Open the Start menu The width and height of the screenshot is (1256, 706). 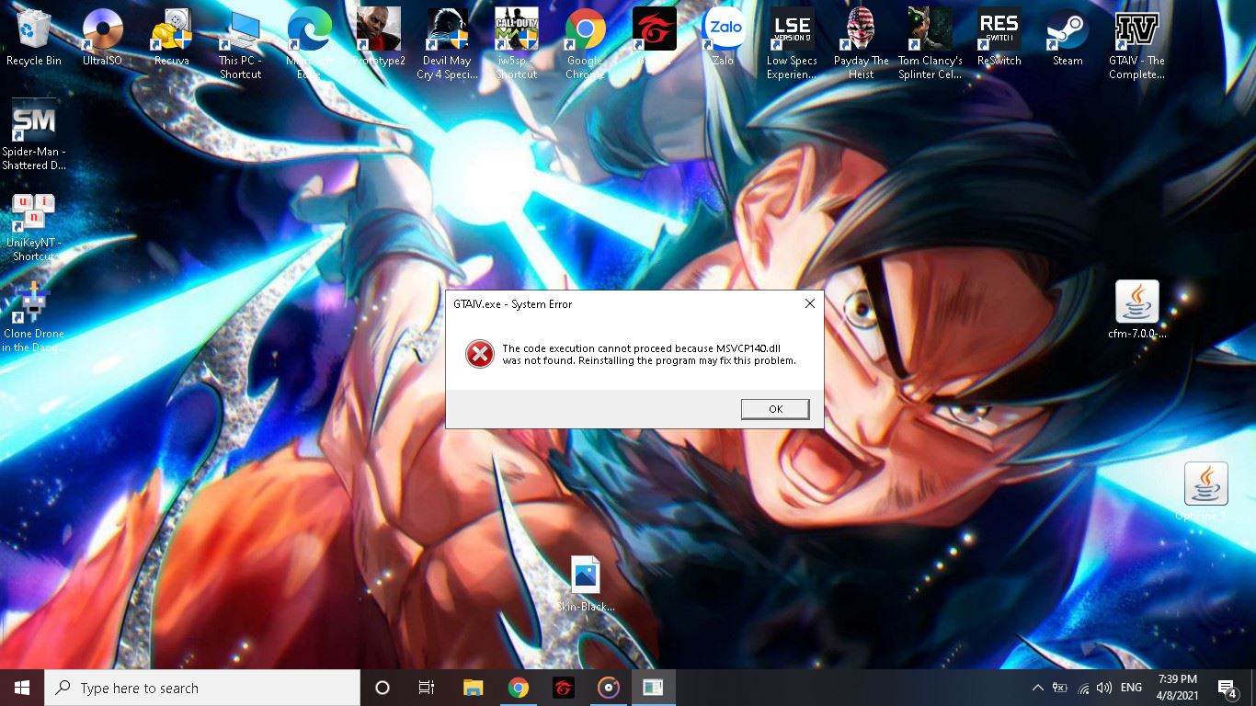click(x=19, y=687)
